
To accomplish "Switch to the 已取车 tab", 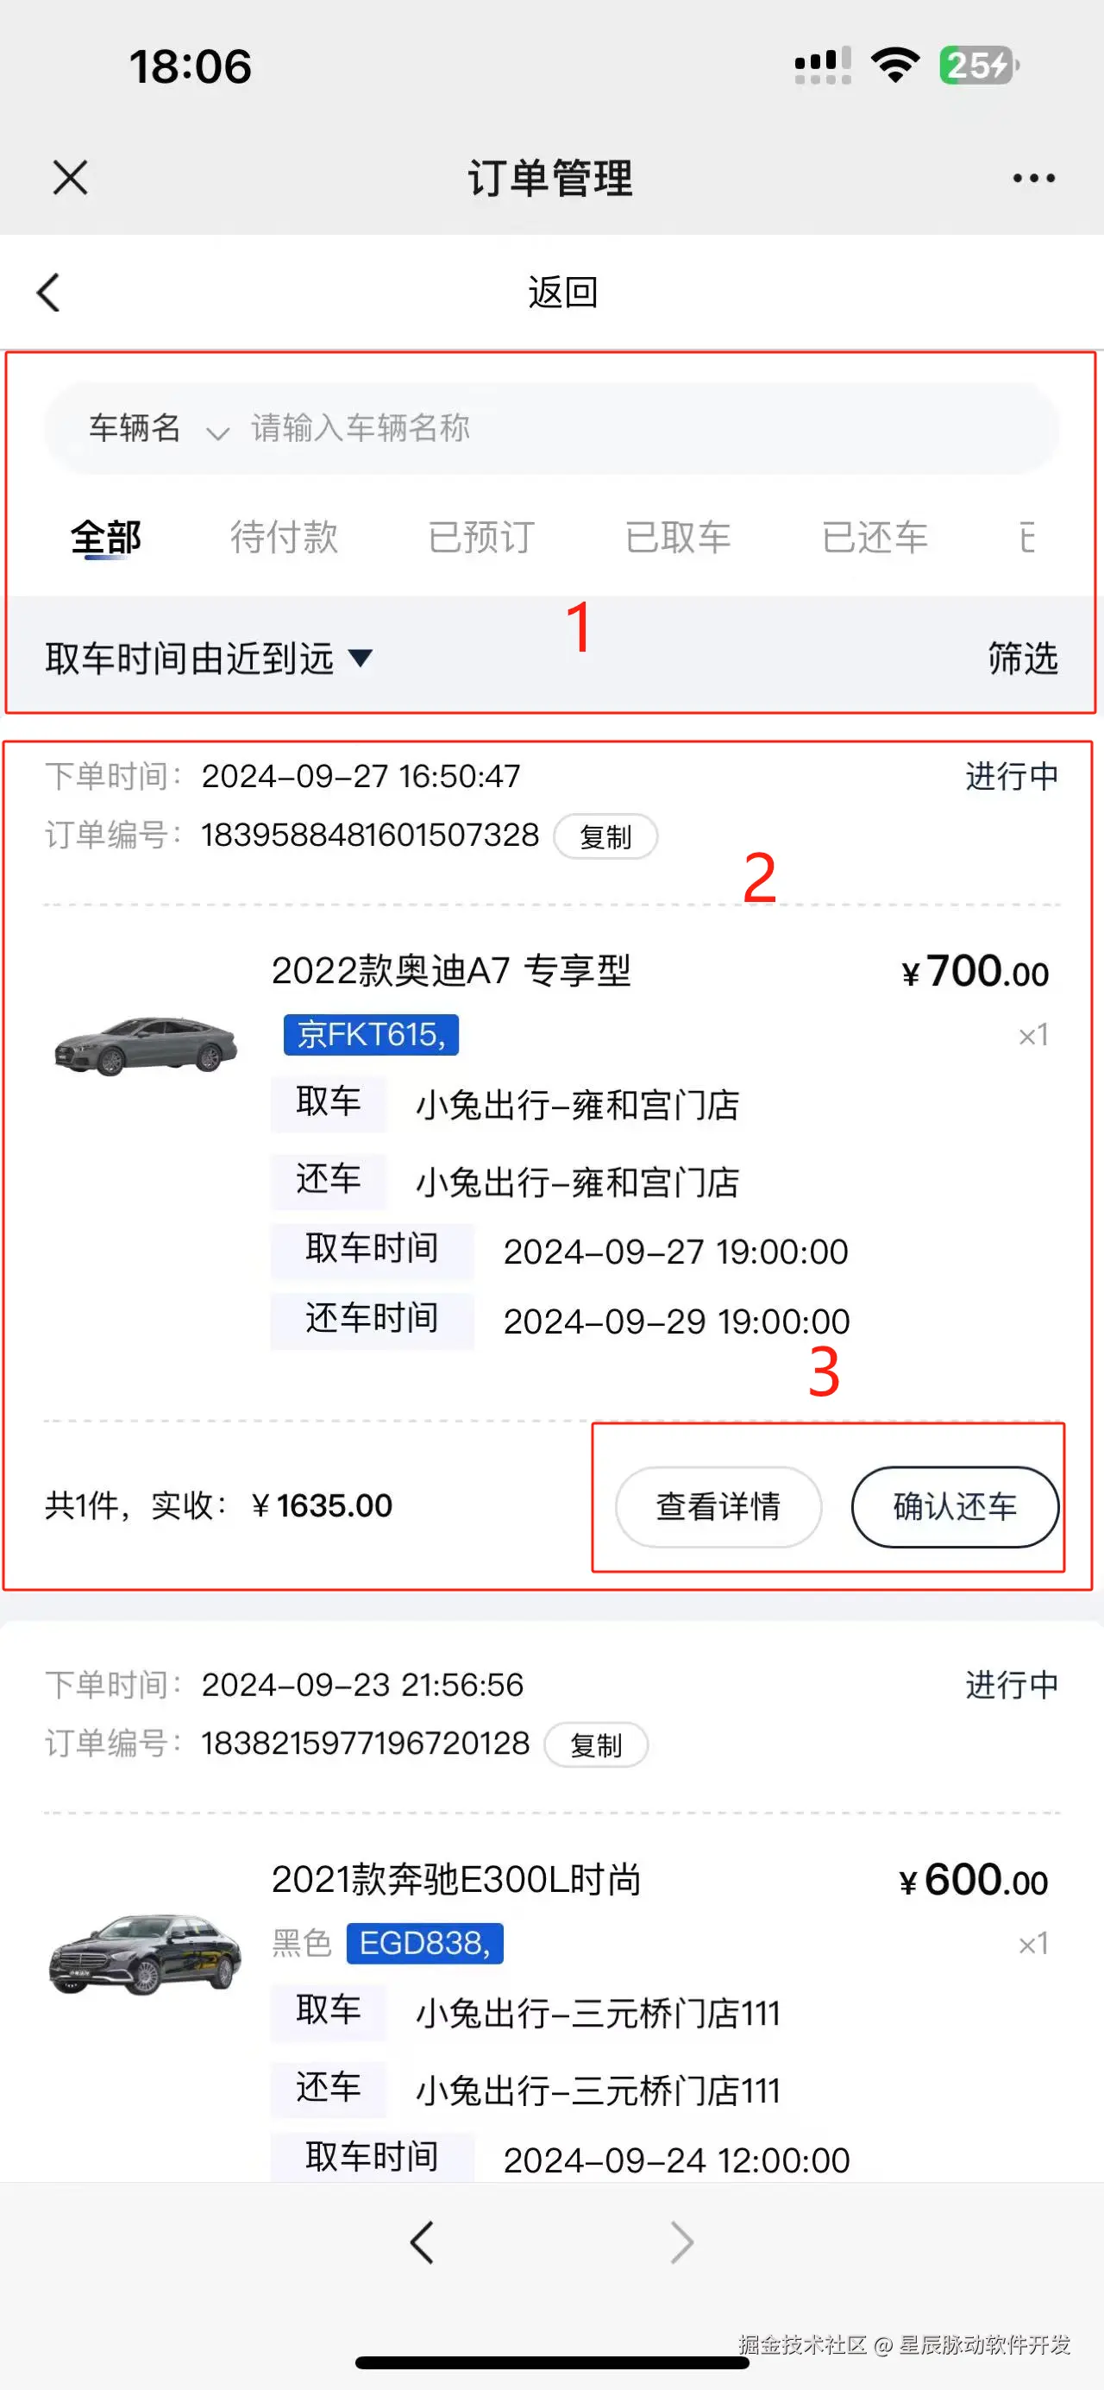I will click(x=678, y=537).
